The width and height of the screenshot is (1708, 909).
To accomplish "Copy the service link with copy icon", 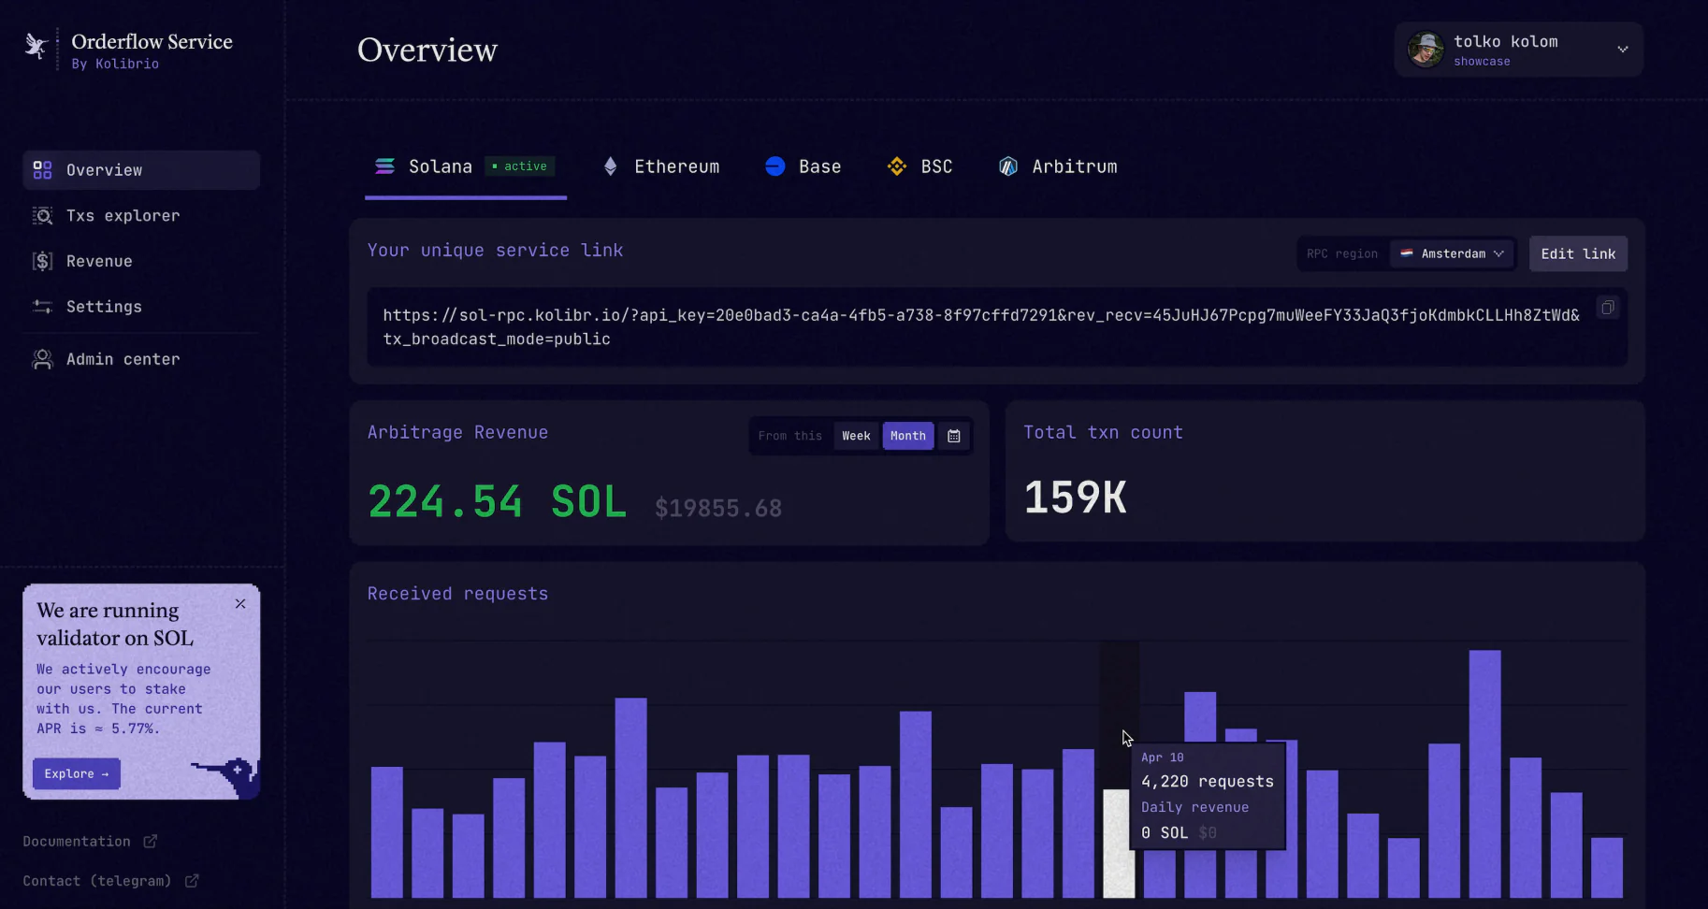I will (1607, 308).
